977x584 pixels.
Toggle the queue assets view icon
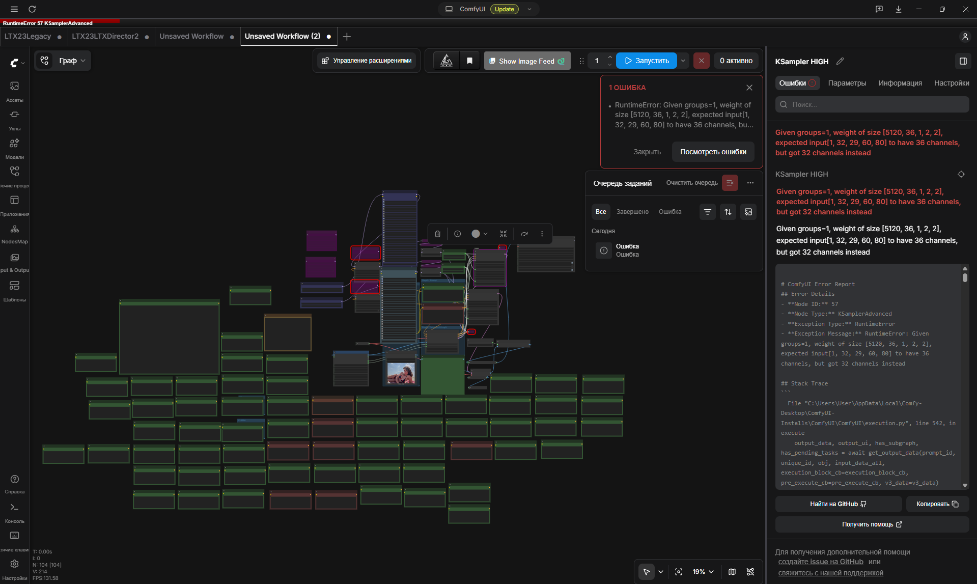pos(748,212)
